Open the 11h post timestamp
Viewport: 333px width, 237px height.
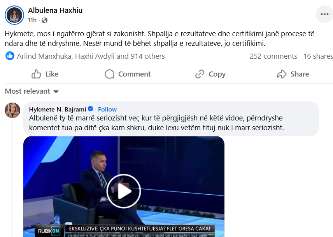click(x=32, y=20)
